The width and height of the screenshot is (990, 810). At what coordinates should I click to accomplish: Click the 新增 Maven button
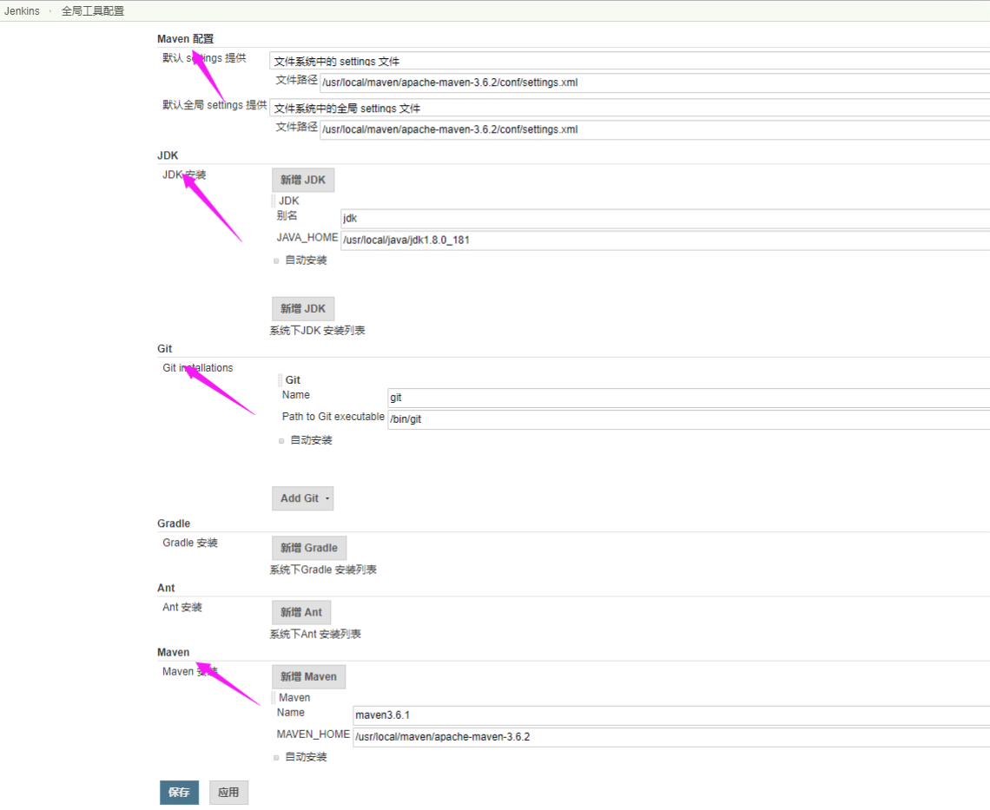308,676
